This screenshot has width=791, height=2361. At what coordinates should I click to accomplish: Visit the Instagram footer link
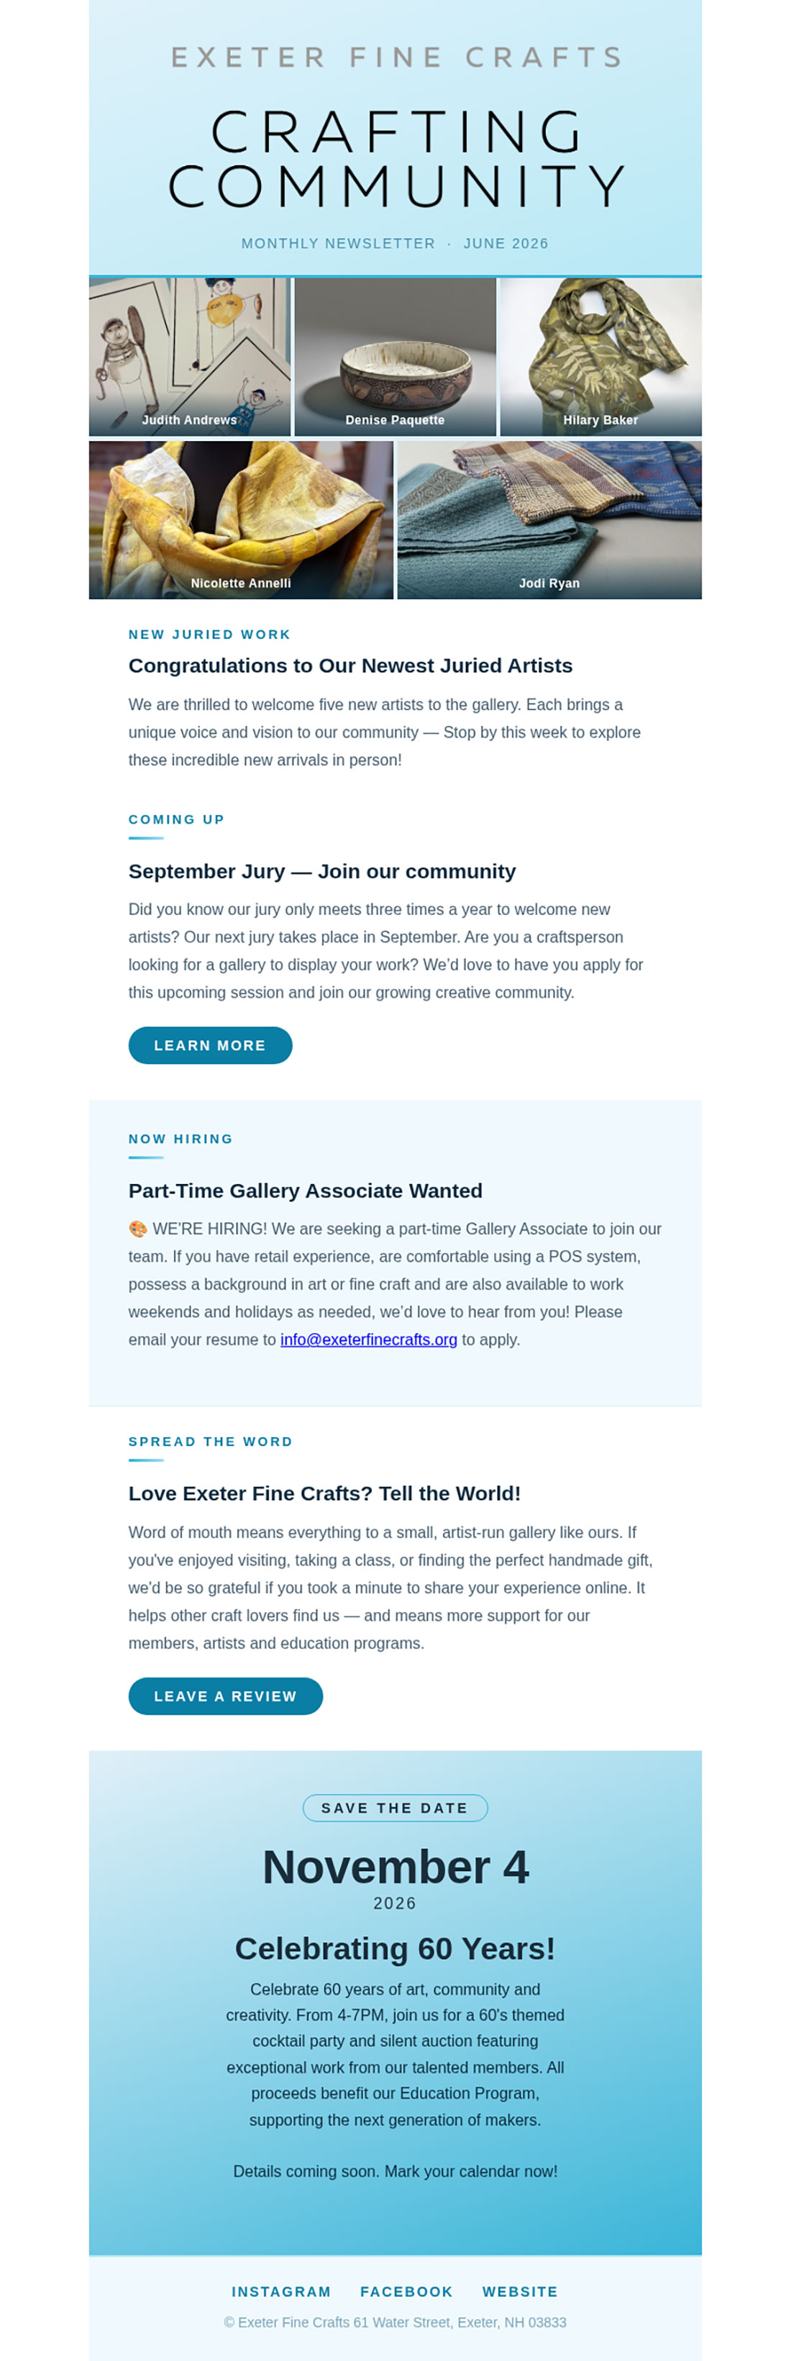tap(281, 2291)
